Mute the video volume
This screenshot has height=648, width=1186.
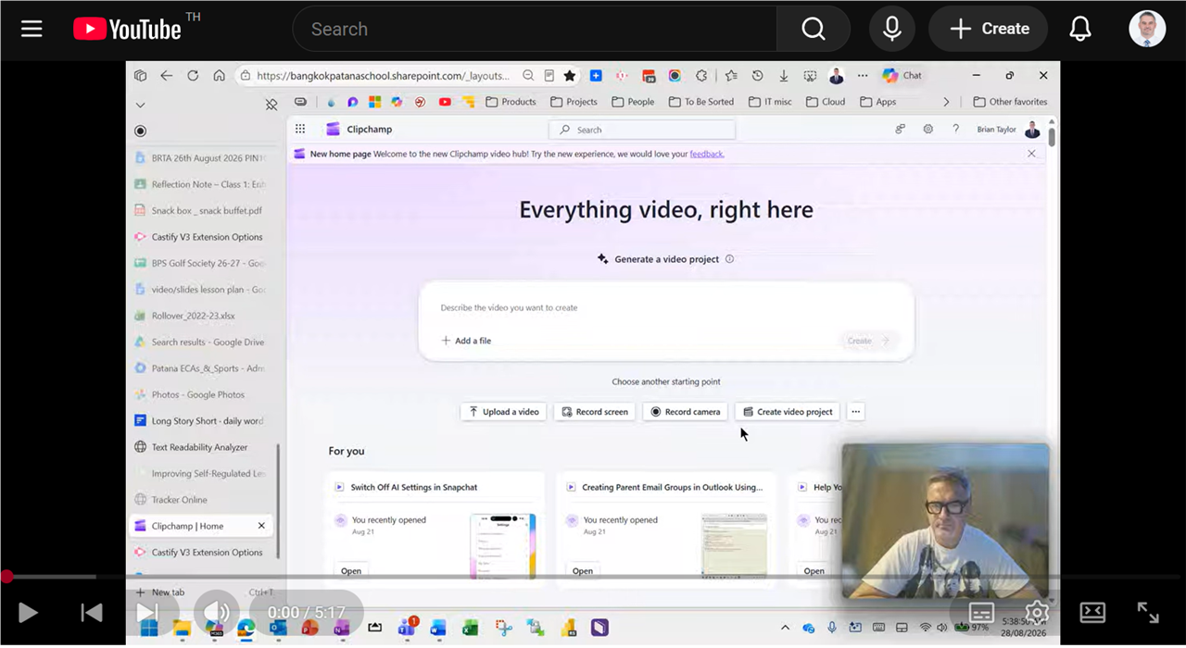point(217,612)
